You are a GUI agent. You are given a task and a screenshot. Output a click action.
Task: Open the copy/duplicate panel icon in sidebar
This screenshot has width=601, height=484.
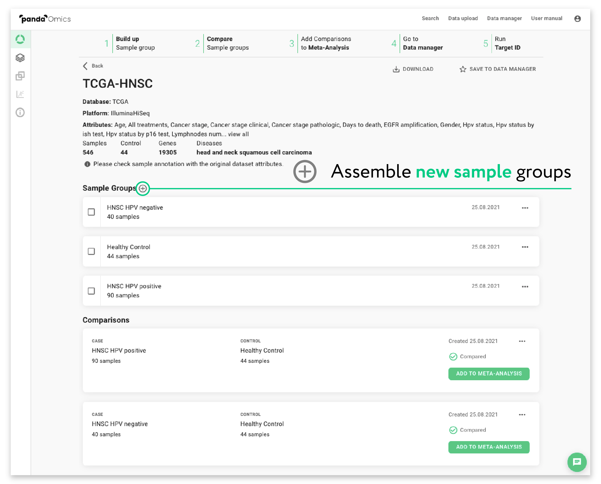click(20, 76)
